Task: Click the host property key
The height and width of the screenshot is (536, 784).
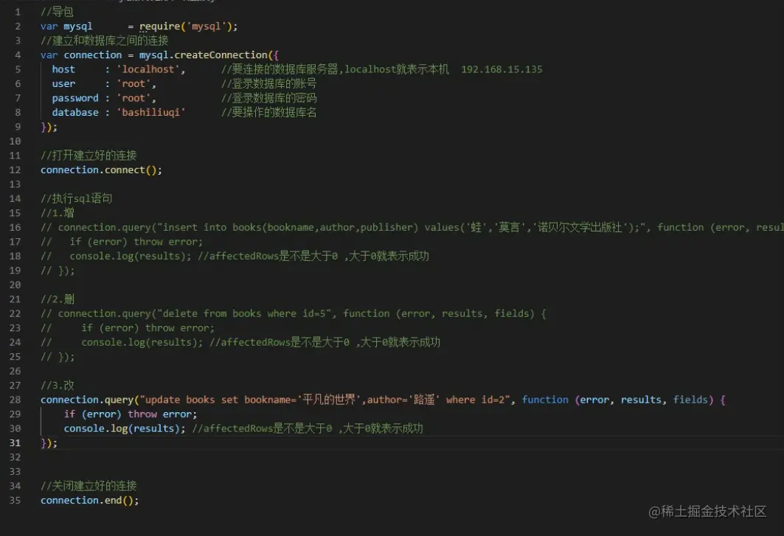Action: pos(63,69)
